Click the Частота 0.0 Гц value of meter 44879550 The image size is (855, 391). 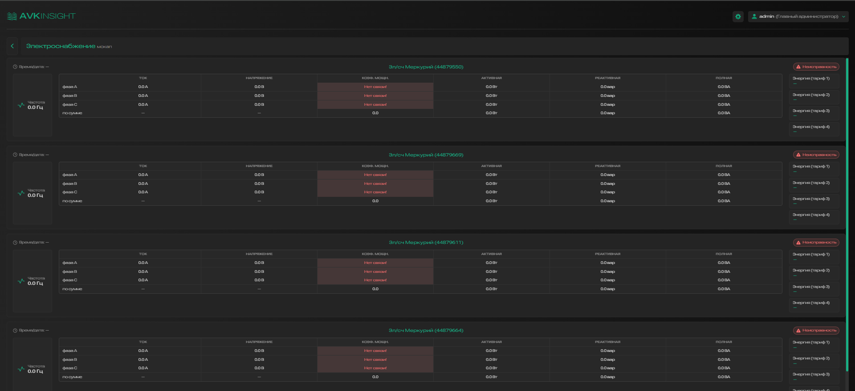(36, 108)
